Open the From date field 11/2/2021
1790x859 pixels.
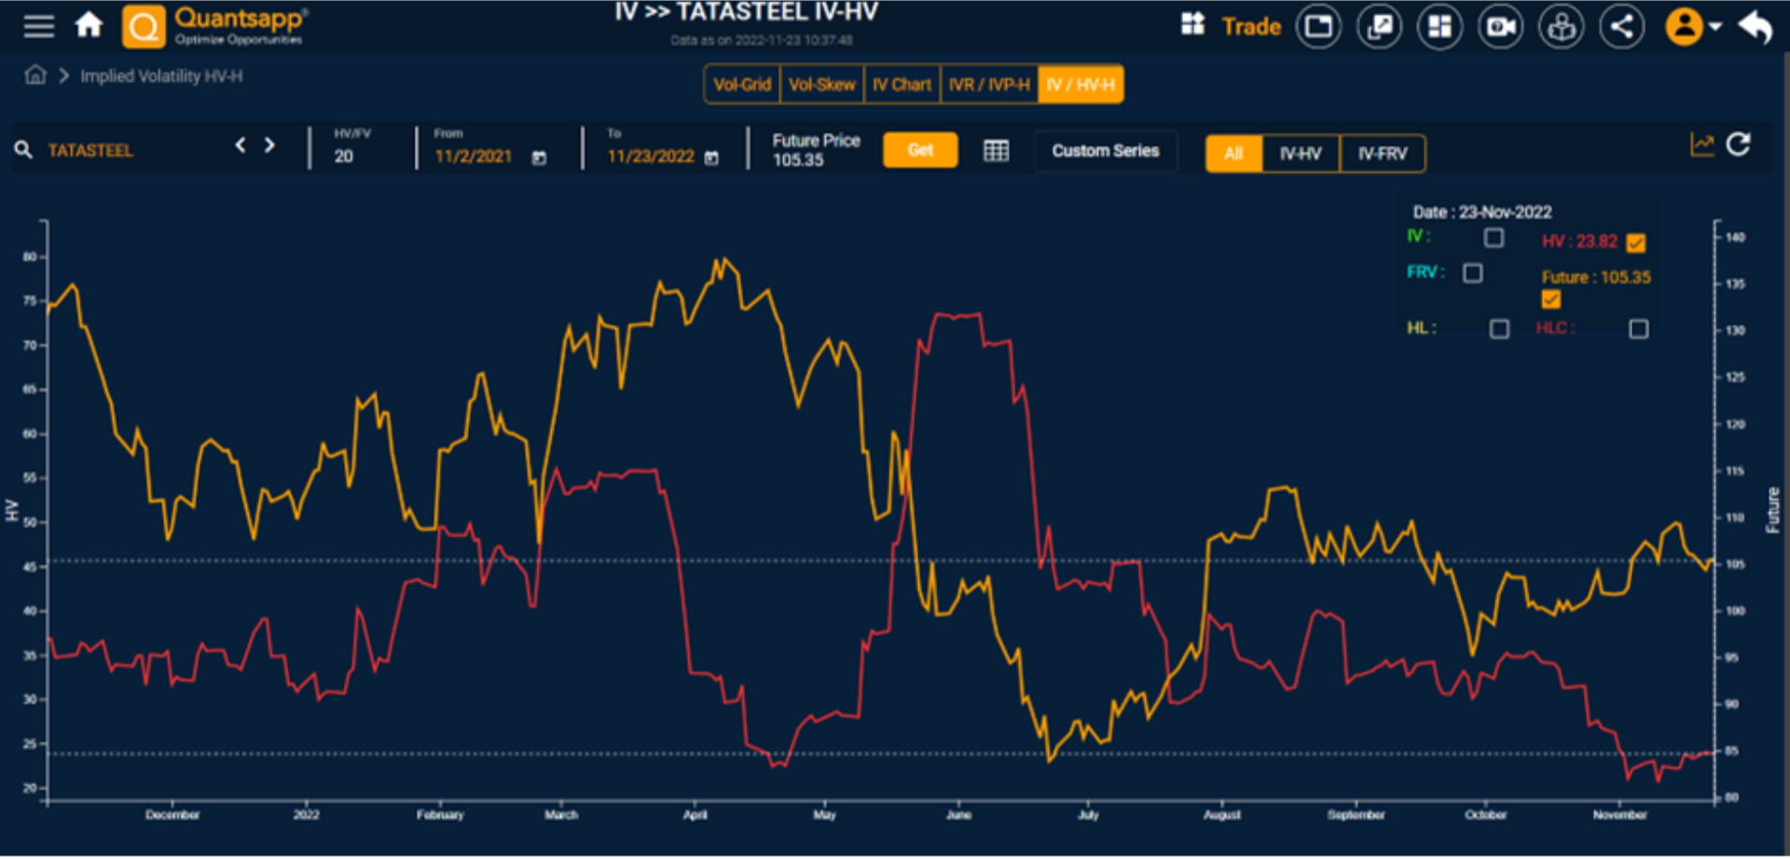[474, 157]
